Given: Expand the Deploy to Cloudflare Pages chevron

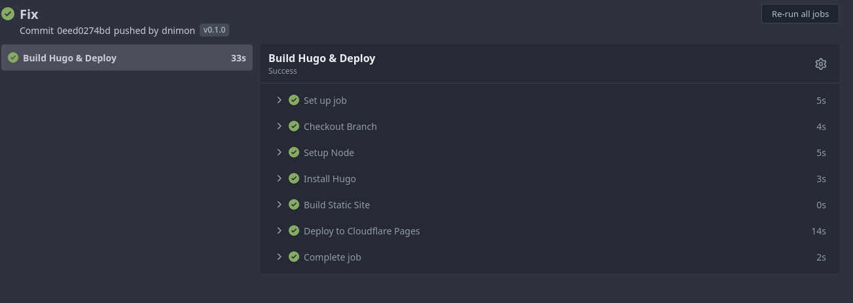Looking at the screenshot, I should [x=280, y=231].
